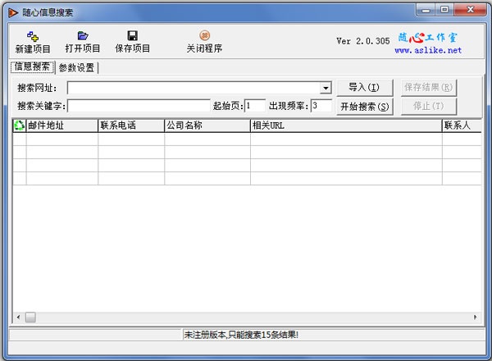Click the 停止(T) stop button
492x361 pixels.
coord(428,106)
